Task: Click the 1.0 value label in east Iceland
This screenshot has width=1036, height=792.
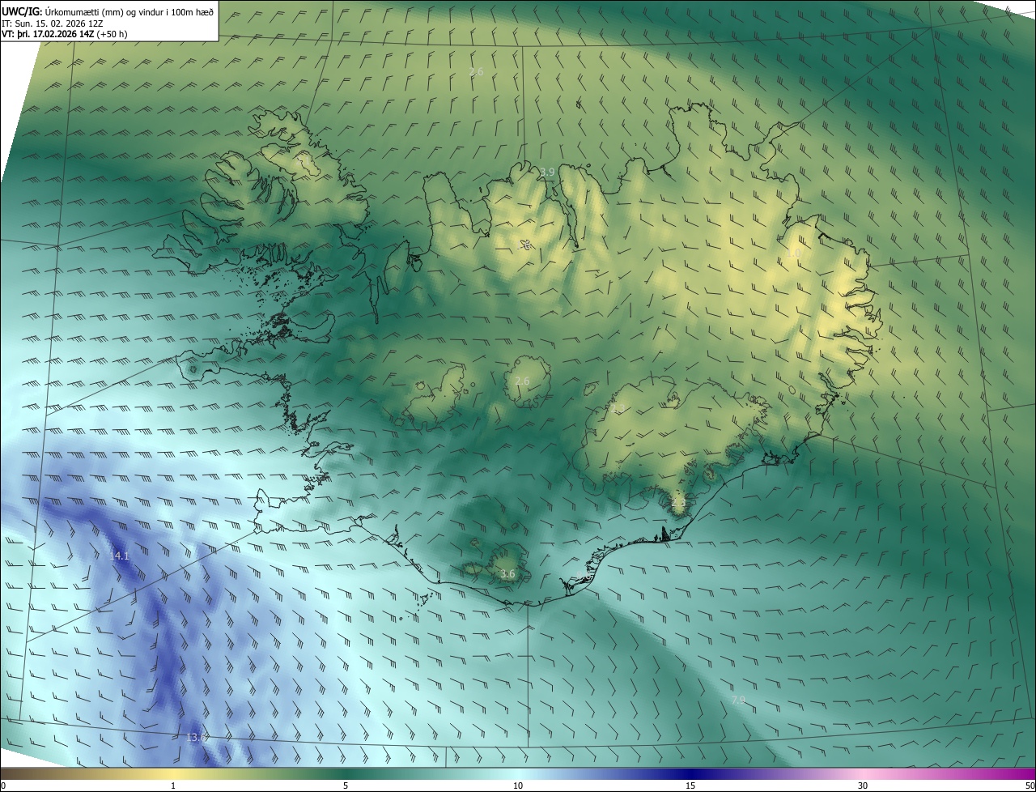Action: tap(794, 253)
